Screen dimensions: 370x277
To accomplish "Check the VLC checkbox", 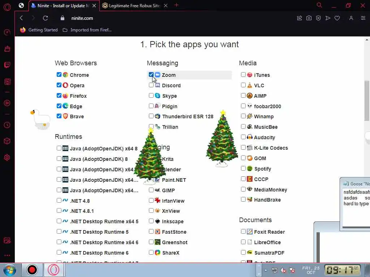I will [x=243, y=85].
